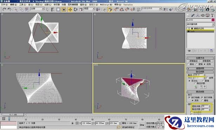Open the Select by Name list icon
The height and width of the screenshot is (130, 216).
53,9
